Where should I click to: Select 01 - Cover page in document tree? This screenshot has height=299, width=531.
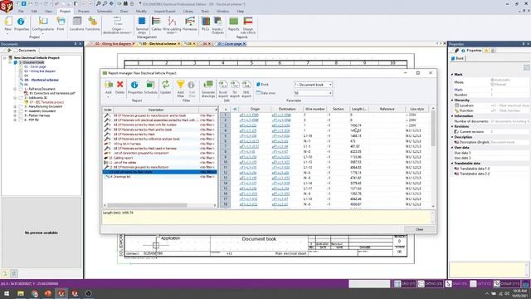[x=35, y=66]
